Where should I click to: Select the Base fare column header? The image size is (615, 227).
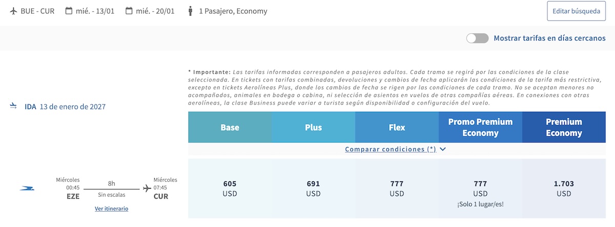[x=230, y=128]
